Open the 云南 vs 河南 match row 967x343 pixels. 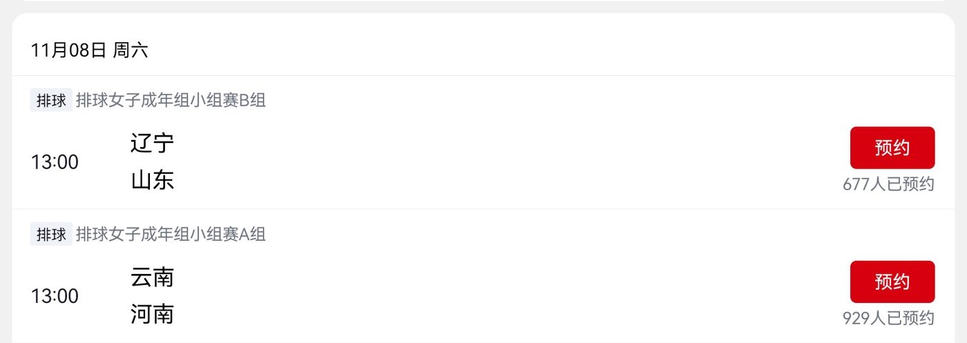click(x=483, y=296)
